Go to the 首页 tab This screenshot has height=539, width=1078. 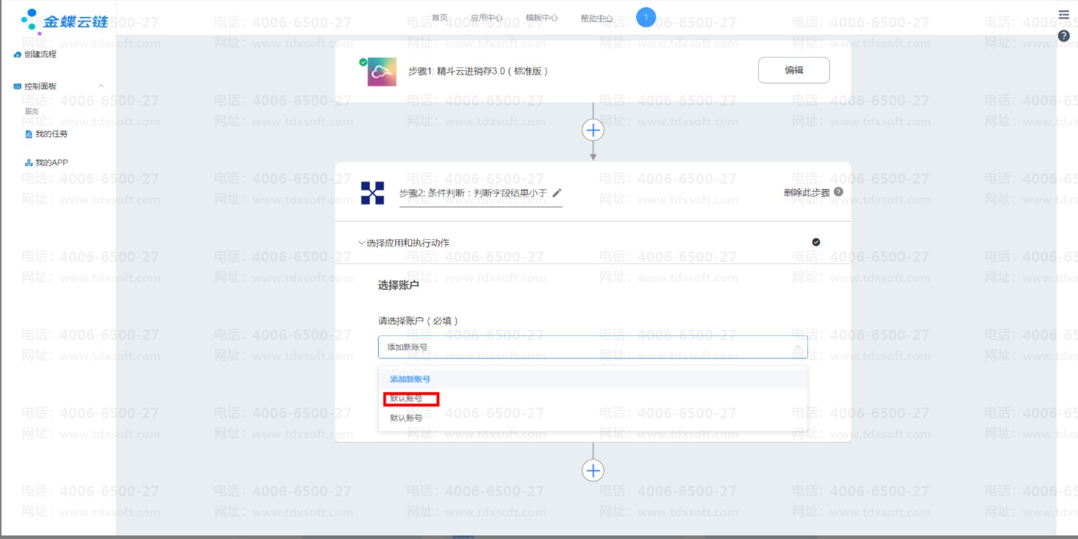tap(440, 18)
